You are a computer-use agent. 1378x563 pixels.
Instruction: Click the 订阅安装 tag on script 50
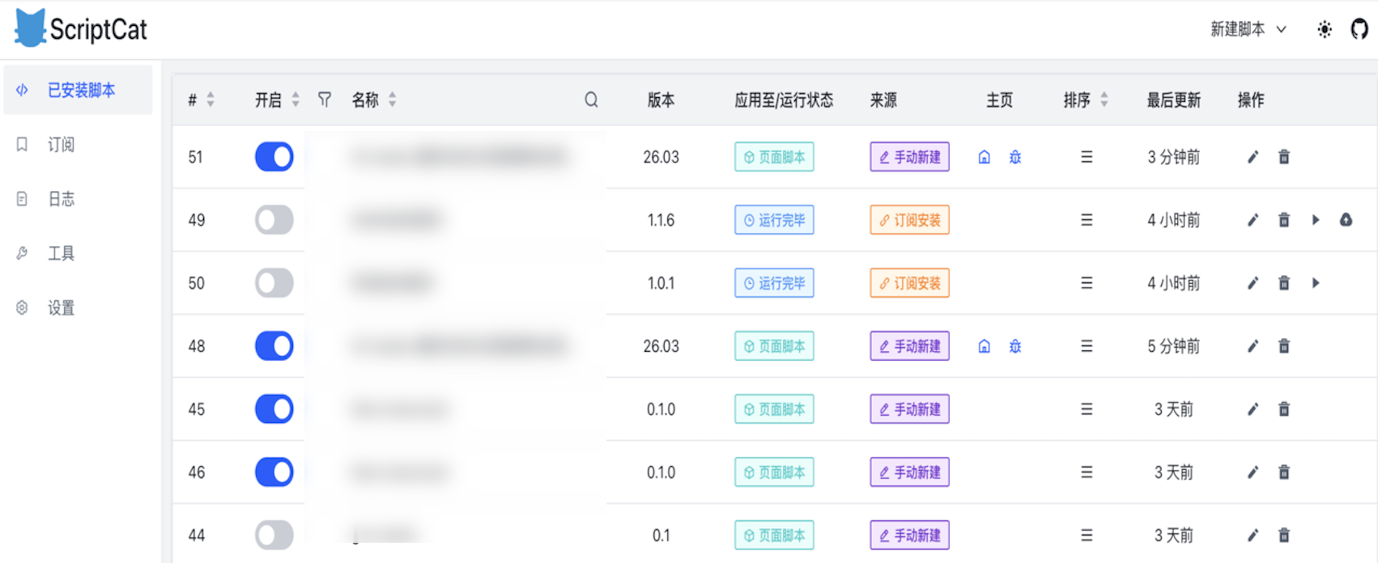[x=910, y=283]
